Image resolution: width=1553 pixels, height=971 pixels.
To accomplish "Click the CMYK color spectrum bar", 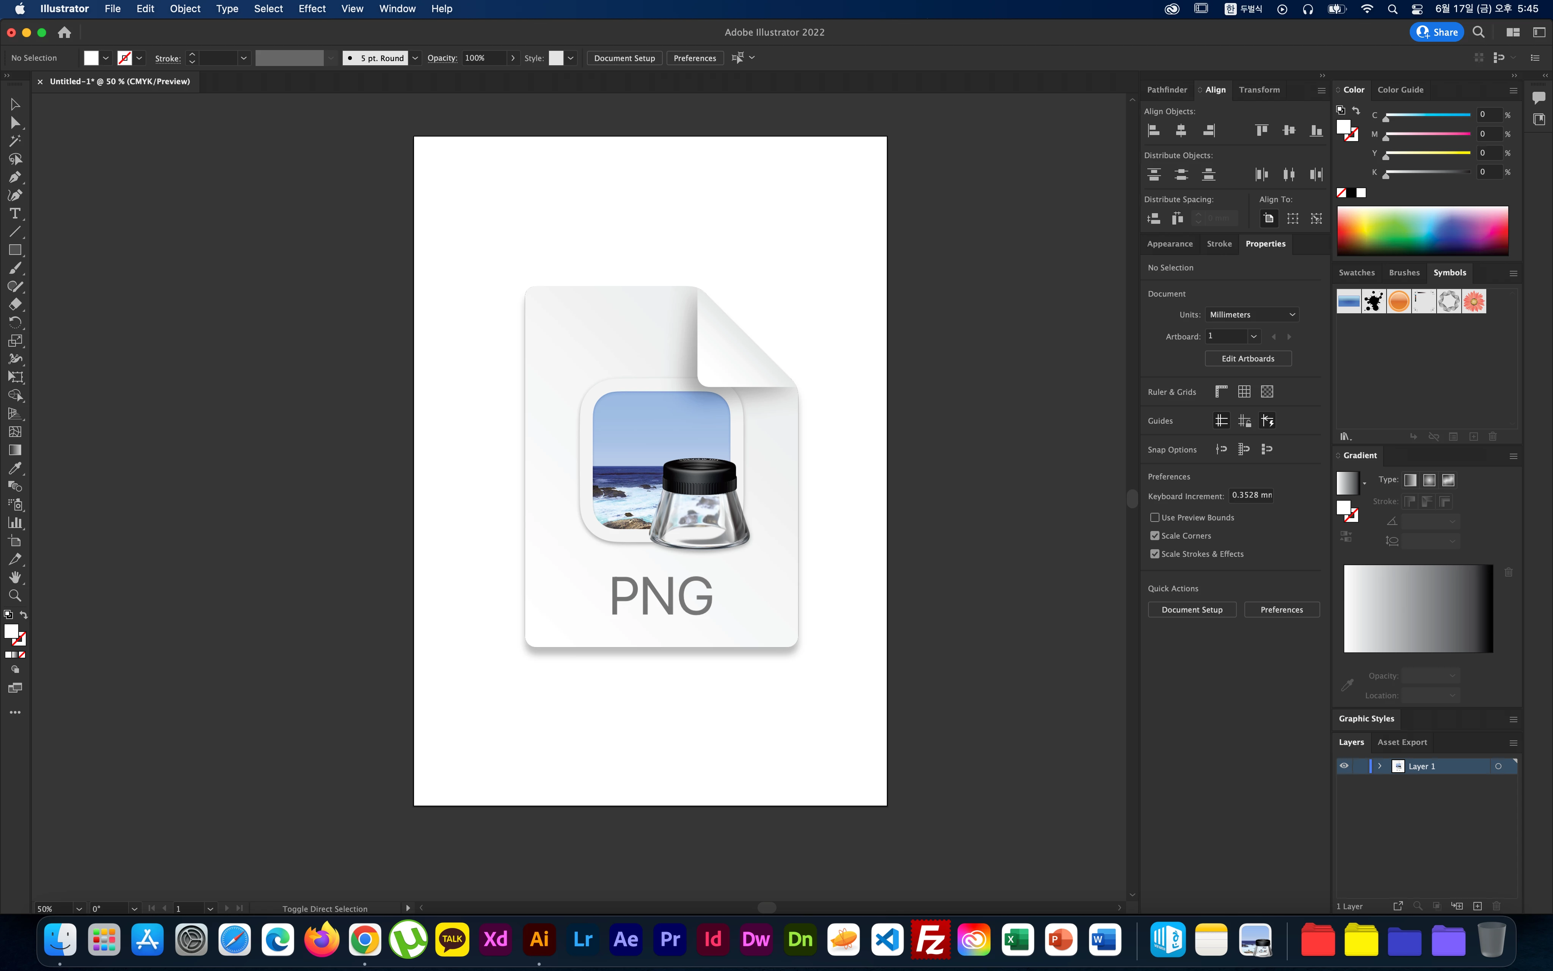I will click(1422, 231).
